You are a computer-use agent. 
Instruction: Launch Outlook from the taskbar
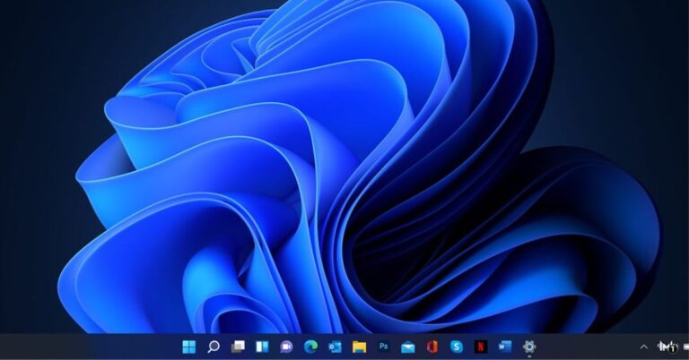point(335,347)
